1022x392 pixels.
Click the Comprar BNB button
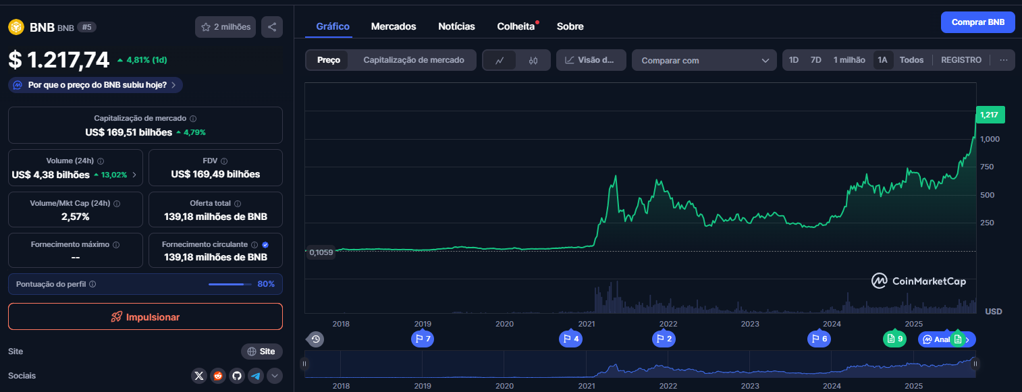pyautogui.click(x=977, y=22)
